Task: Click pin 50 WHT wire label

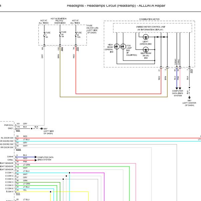Action: click(22, 146)
